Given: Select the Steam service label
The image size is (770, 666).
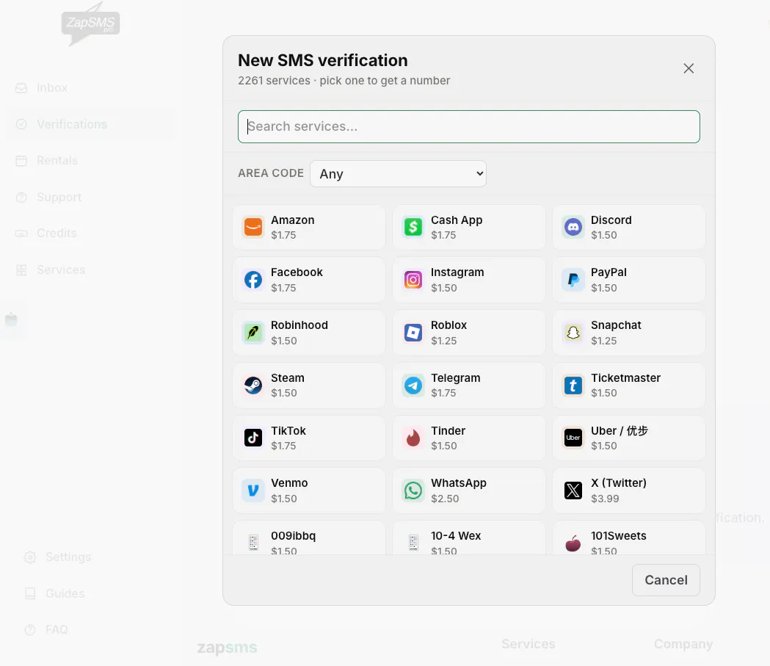Looking at the screenshot, I should (288, 377).
